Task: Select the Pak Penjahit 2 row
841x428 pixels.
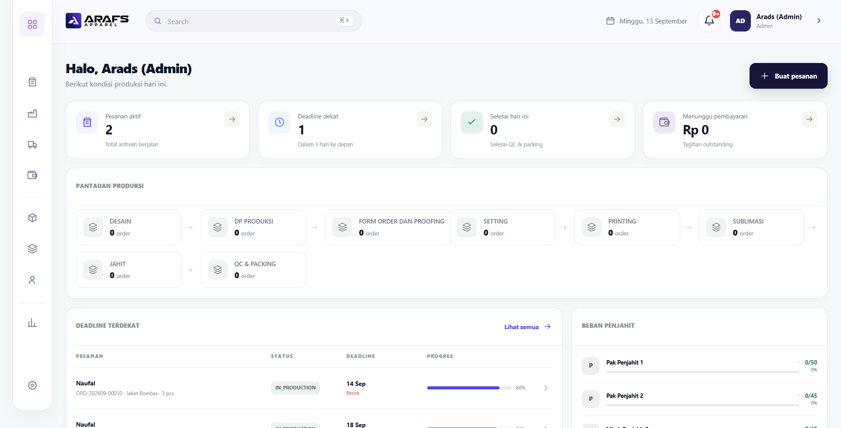Action: pyautogui.click(x=699, y=399)
